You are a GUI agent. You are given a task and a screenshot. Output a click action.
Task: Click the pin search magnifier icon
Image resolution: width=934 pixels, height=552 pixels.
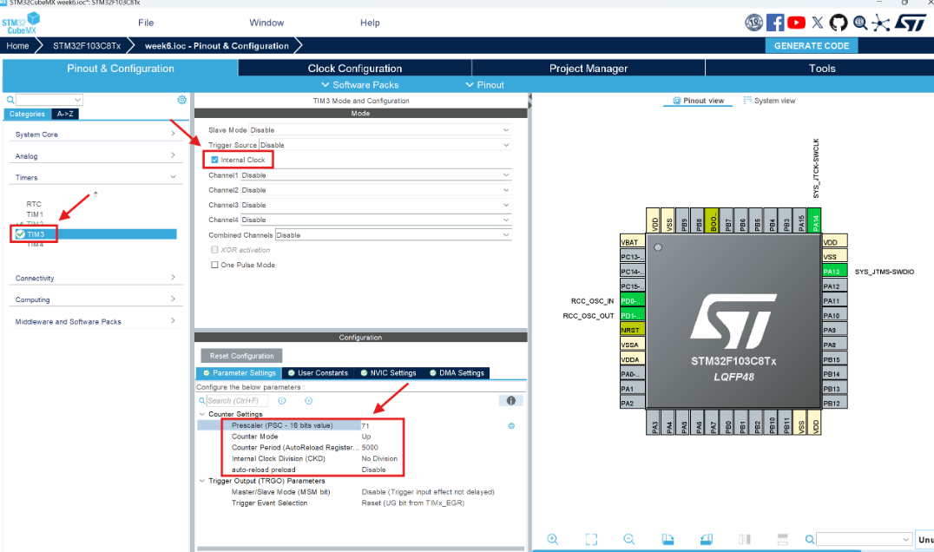(810, 540)
